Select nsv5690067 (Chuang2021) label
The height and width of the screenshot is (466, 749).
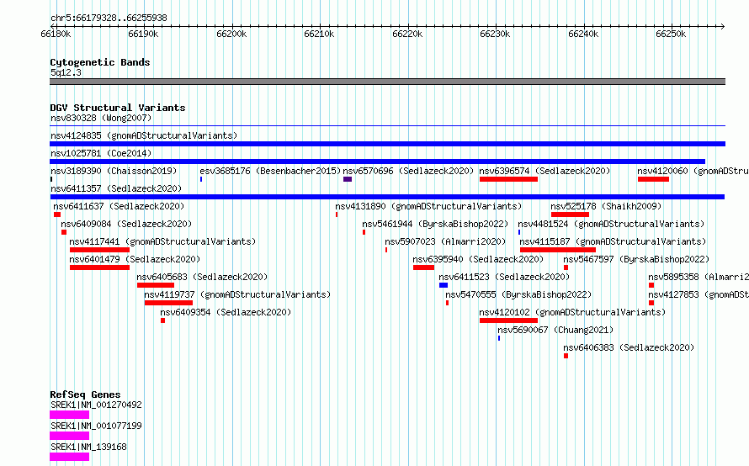[555, 330]
